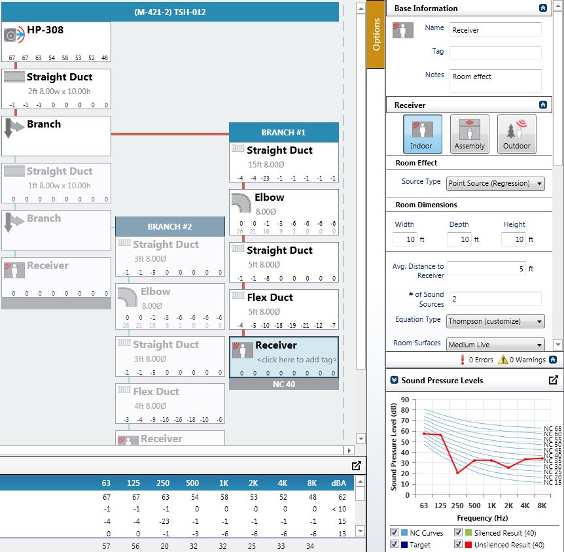Screen dimensions: 564x552
Task: Toggle the NC Curves checkbox
Action: [395, 532]
